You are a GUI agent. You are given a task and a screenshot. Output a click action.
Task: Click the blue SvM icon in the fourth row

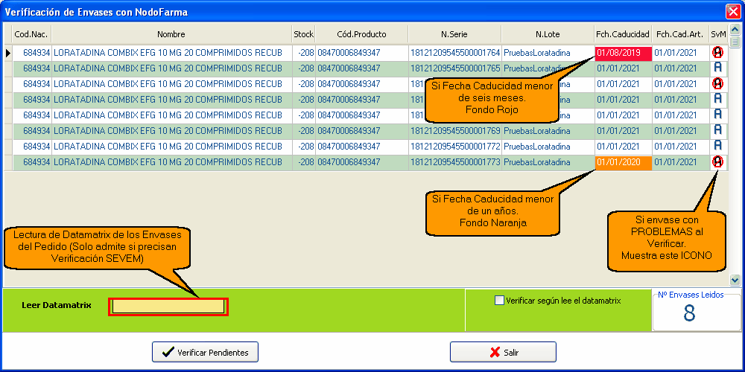point(717,100)
